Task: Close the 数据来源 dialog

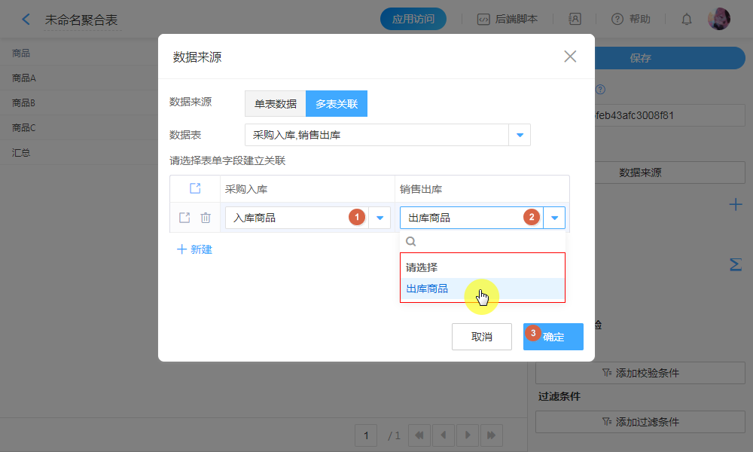Action: 570,56
